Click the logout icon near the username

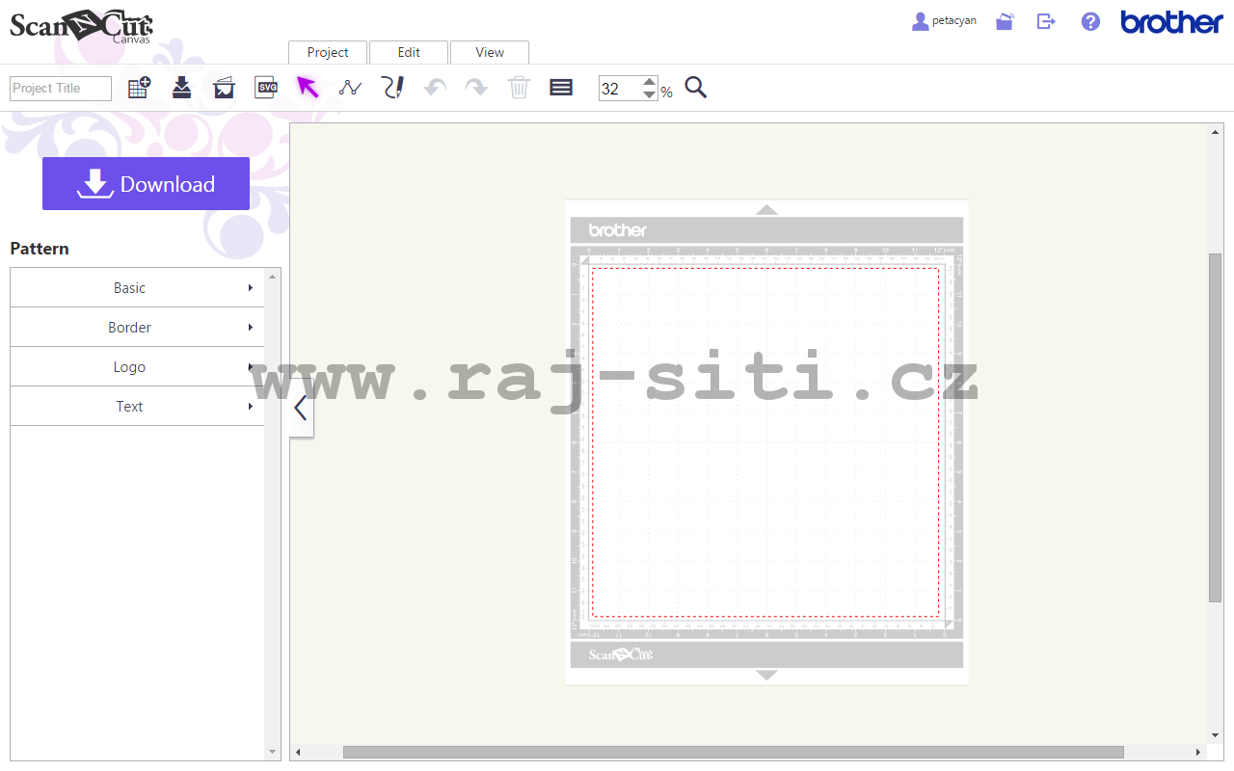(1046, 21)
